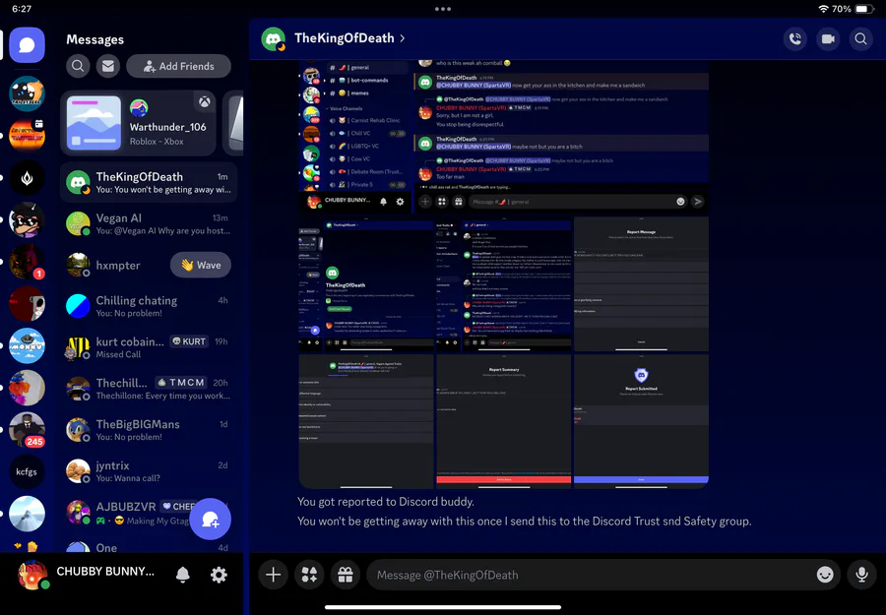
Task: Open the TheKingOfDeath profile screenshot thumbnail
Action: 366,284
